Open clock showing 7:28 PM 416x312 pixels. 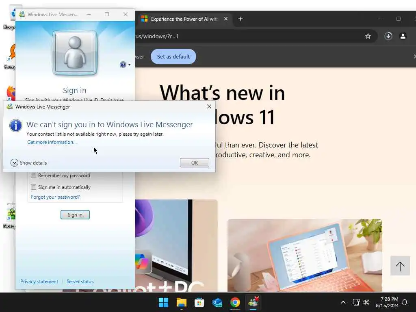pos(387,302)
